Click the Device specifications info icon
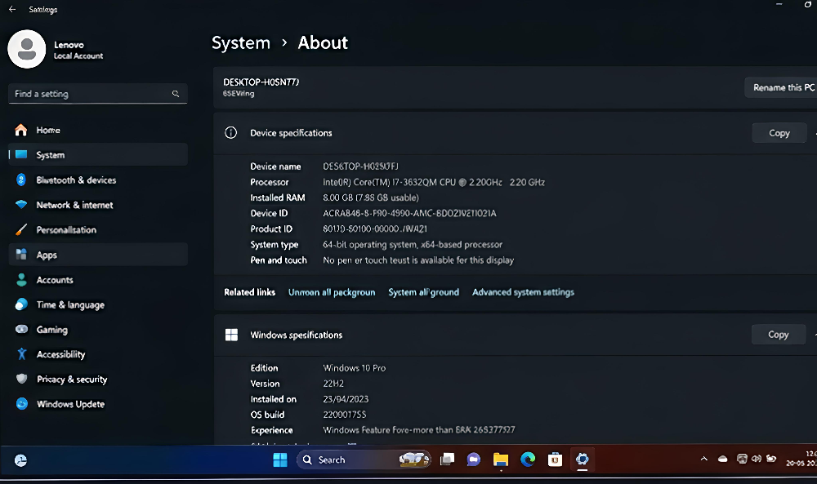Viewport: 817px width, 484px height. pyautogui.click(x=231, y=133)
